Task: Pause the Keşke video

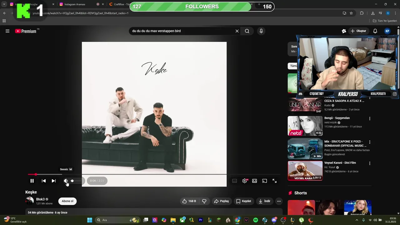Action: tap(32, 181)
